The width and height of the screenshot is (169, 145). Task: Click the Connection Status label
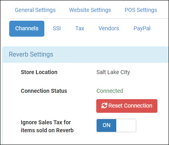44,91
